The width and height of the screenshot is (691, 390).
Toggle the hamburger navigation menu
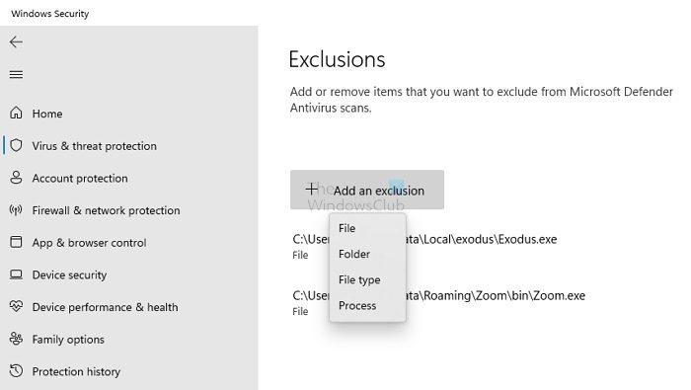tap(16, 74)
